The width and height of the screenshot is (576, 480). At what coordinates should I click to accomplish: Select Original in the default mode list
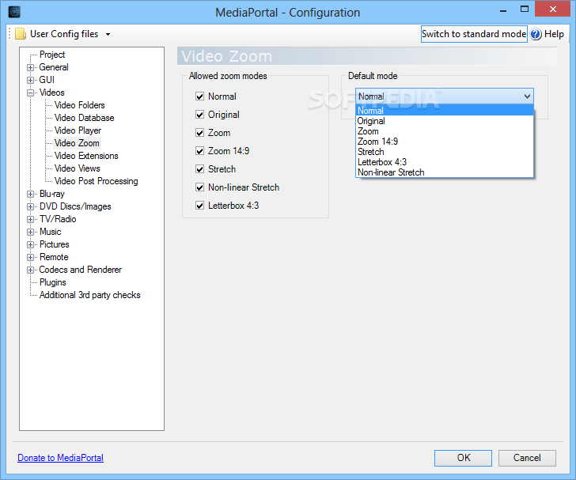coord(445,121)
